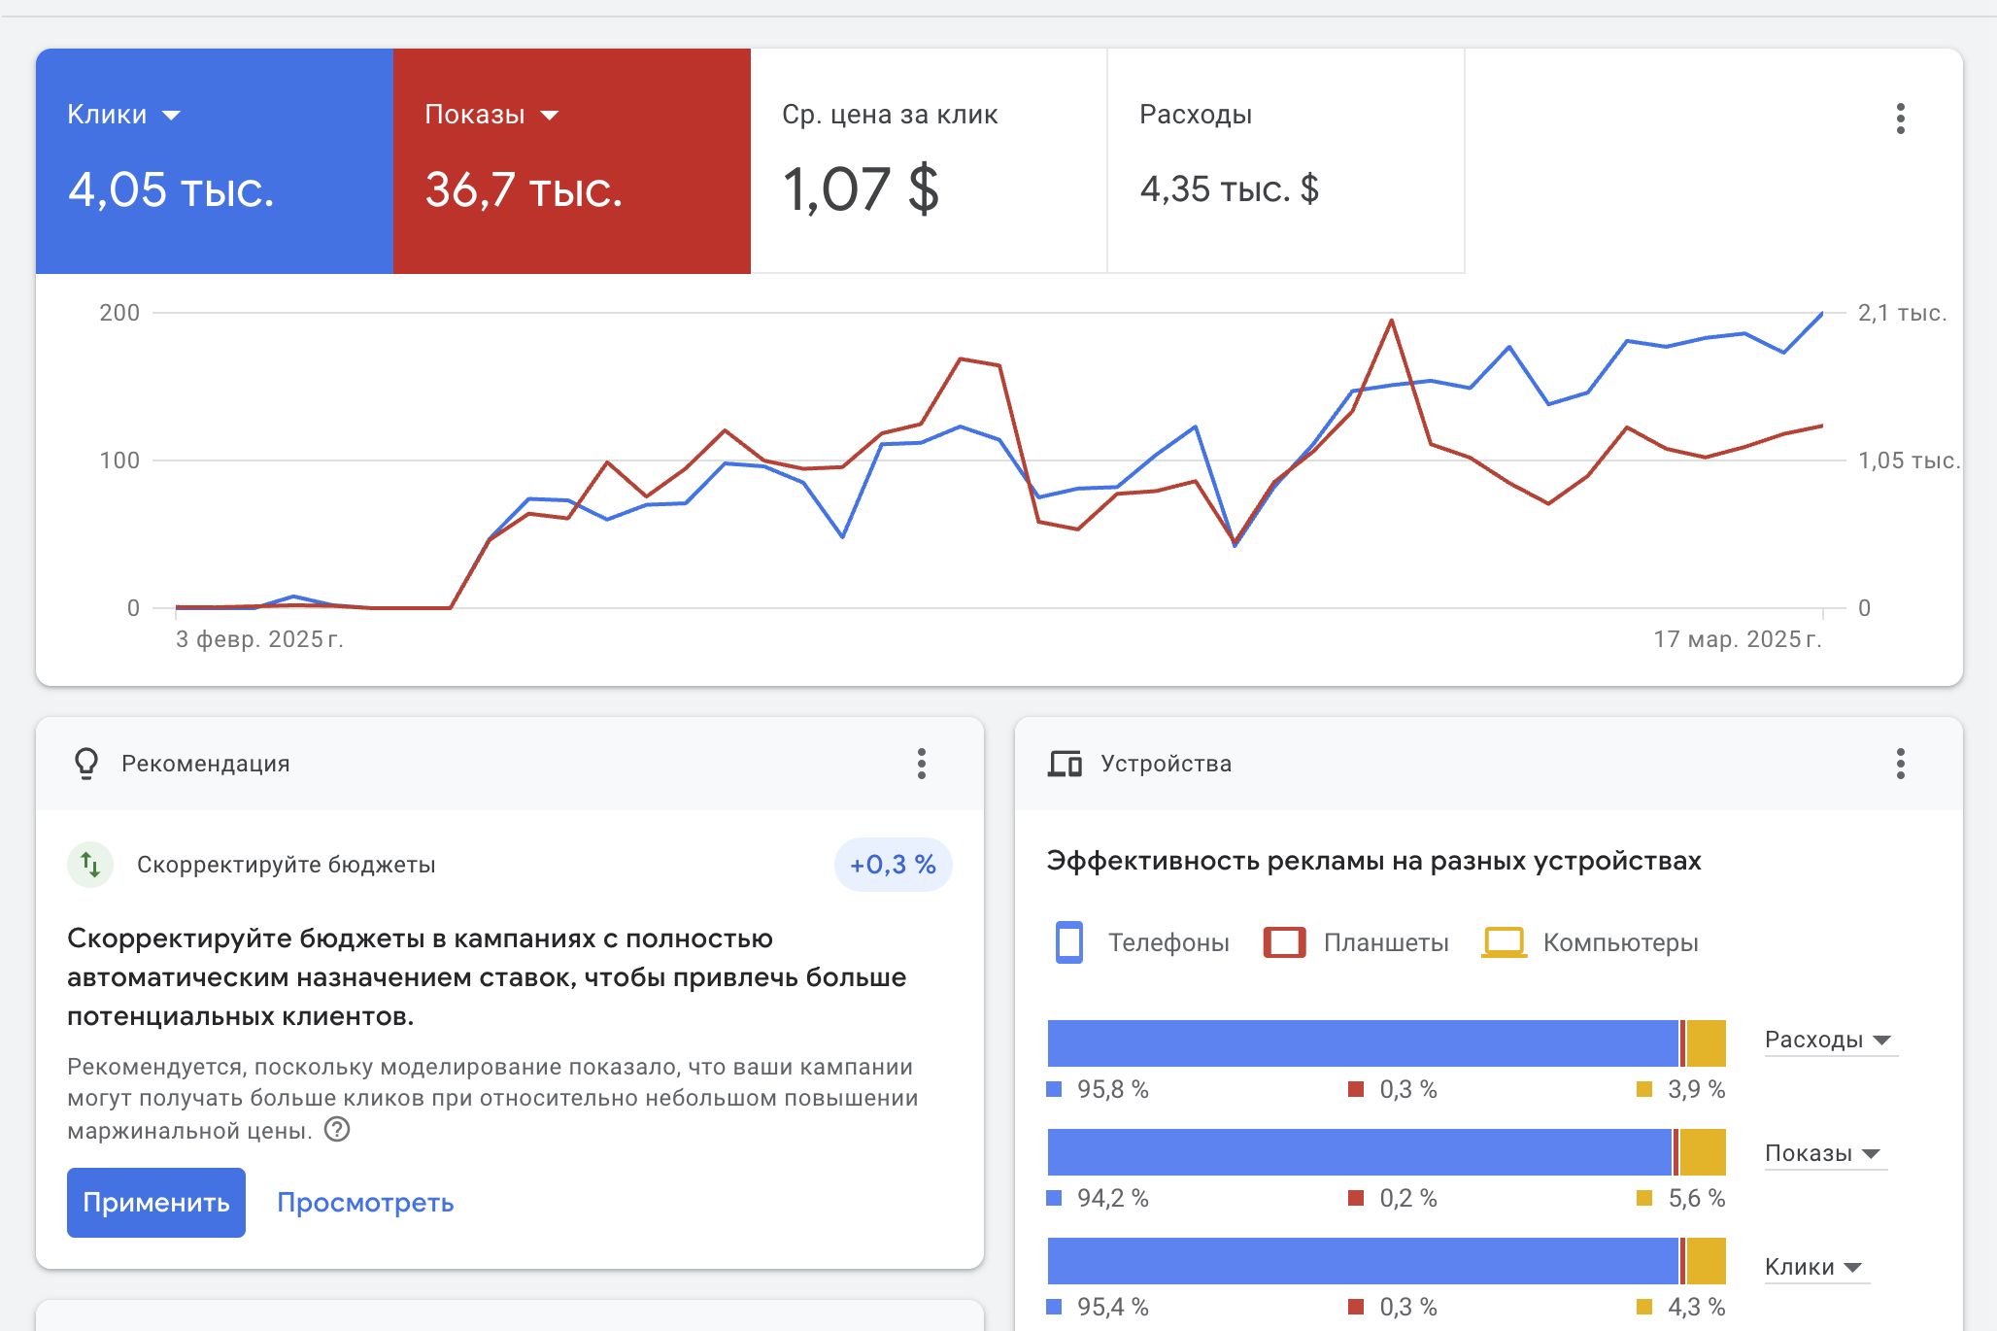This screenshot has width=1997, height=1331.
Task: Open the Рекомендация card options menu
Action: coord(922,764)
